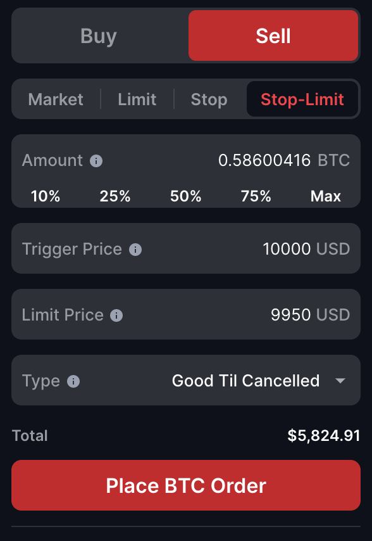This screenshot has width=372, height=541.
Task: Choose the 25% amount preset
Action: 115,196
